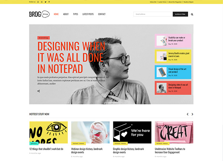The height and width of the screenshot is (161, 223).
Task: Go to the Contact page
Action: 102,14
